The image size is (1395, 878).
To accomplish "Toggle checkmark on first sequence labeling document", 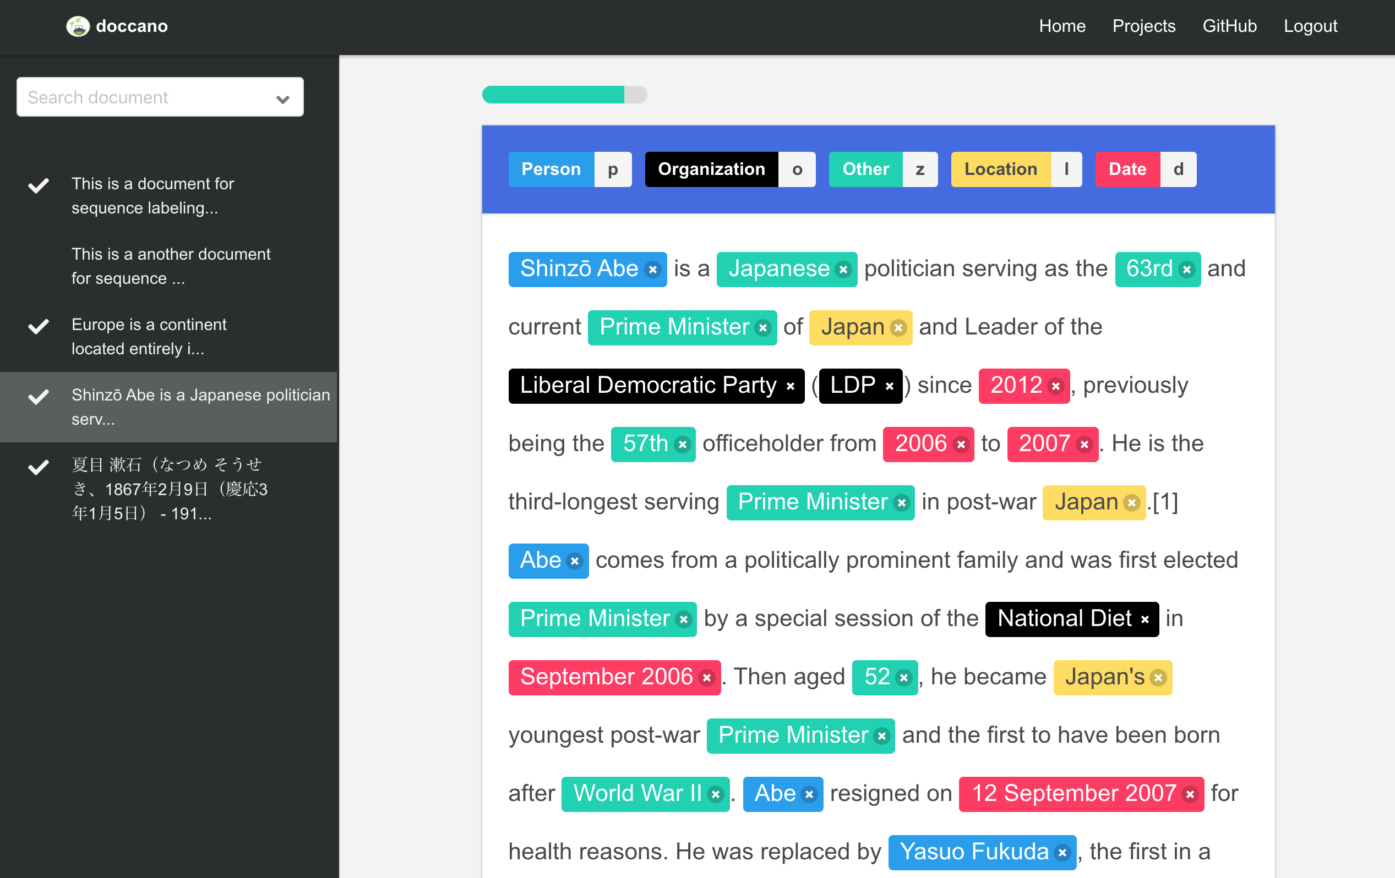I will 39,186.
